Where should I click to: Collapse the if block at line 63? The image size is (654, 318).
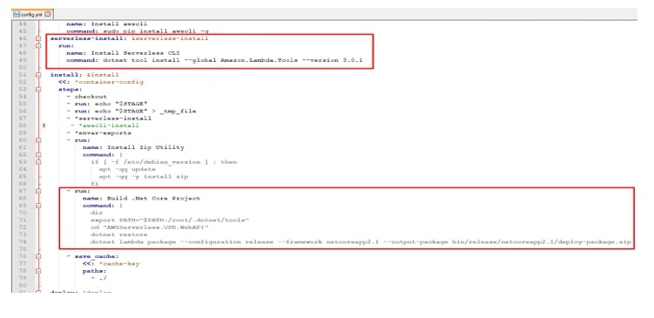(38, 162)
